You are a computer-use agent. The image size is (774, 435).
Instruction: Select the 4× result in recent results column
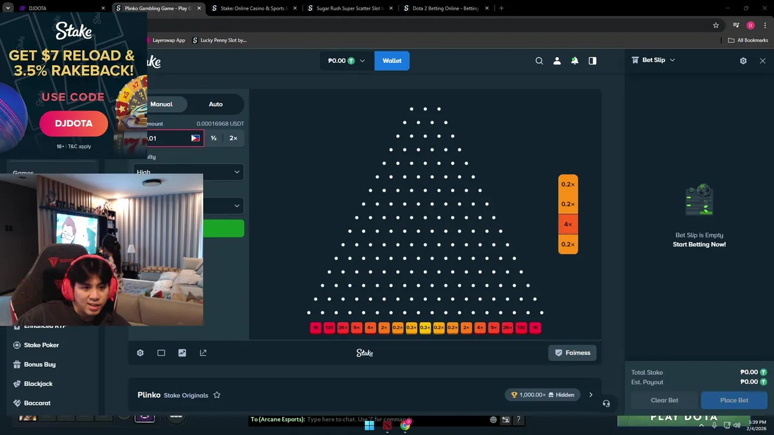tap(568, 224)
